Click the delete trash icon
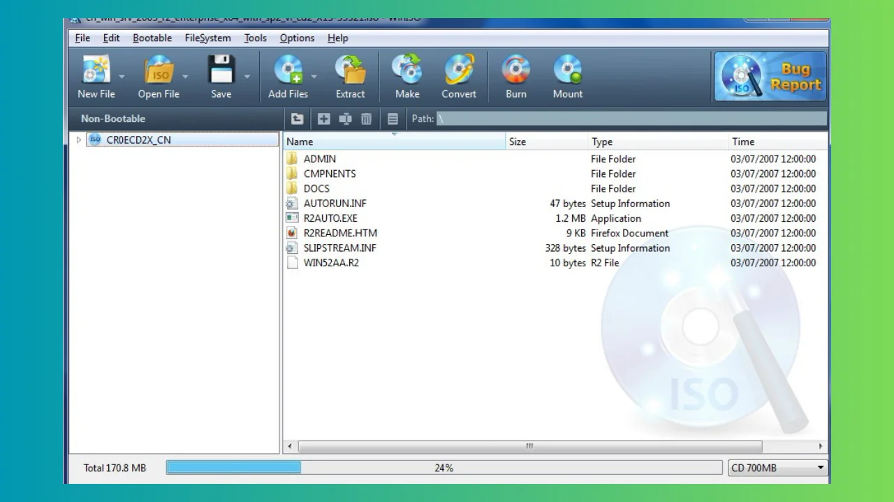This screenshot has width=894, height=502. pos(366,119)
